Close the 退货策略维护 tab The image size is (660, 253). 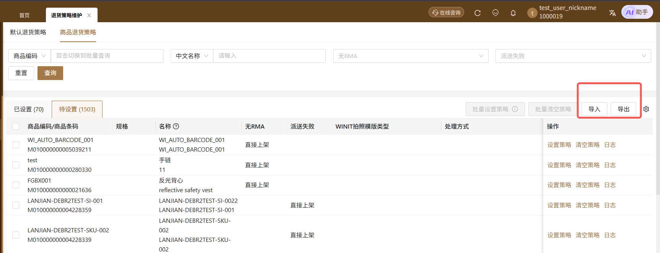(89, 15)
